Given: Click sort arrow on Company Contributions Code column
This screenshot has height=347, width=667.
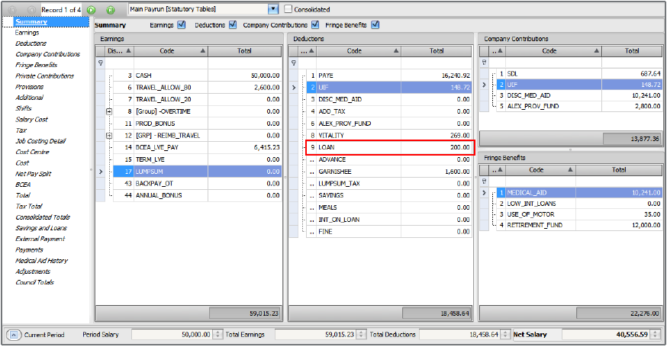Looking at the screenshot, I should (x=596, y=50).
